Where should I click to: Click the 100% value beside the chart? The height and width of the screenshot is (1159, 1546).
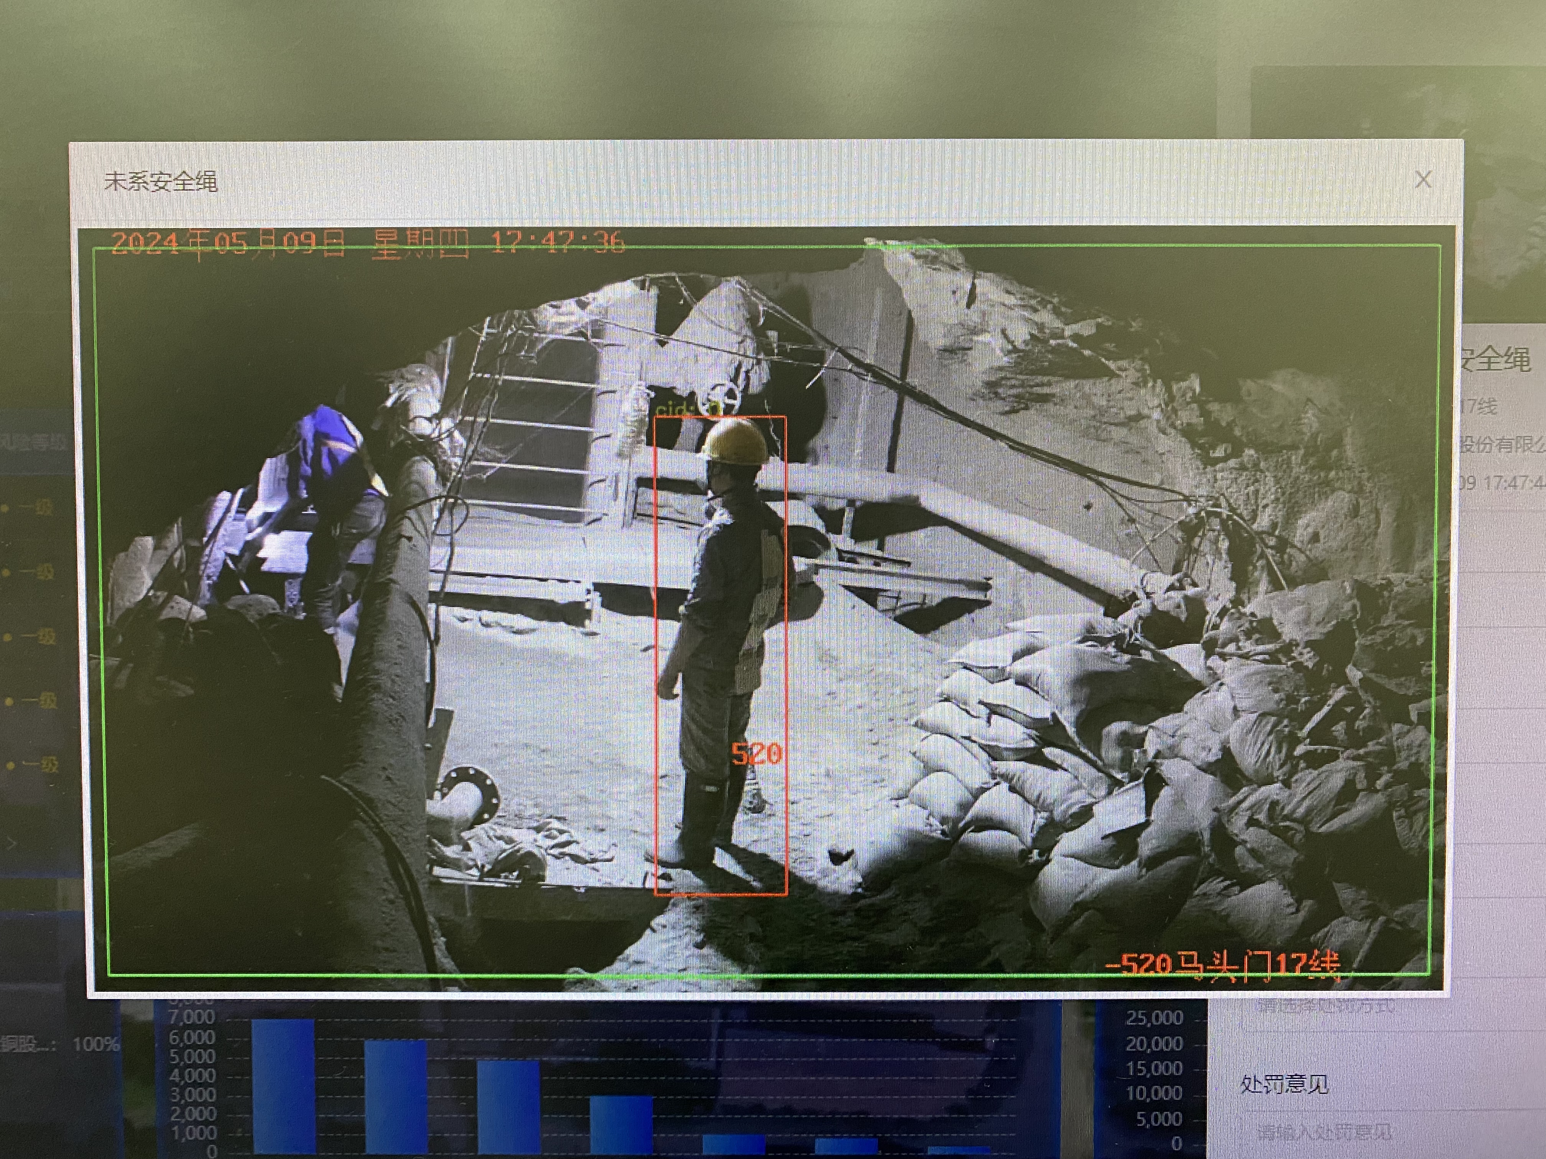(x=96, y=1044)
